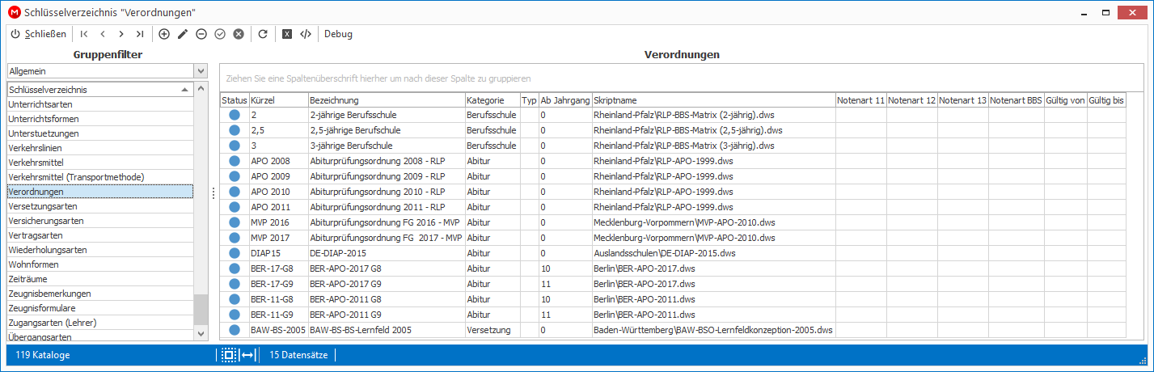Image resolution: width=1154 pixels, height=372 pixels.
Task: Sort the Schlüsselverzeichnis list header
Action: [x=100, y=90]
